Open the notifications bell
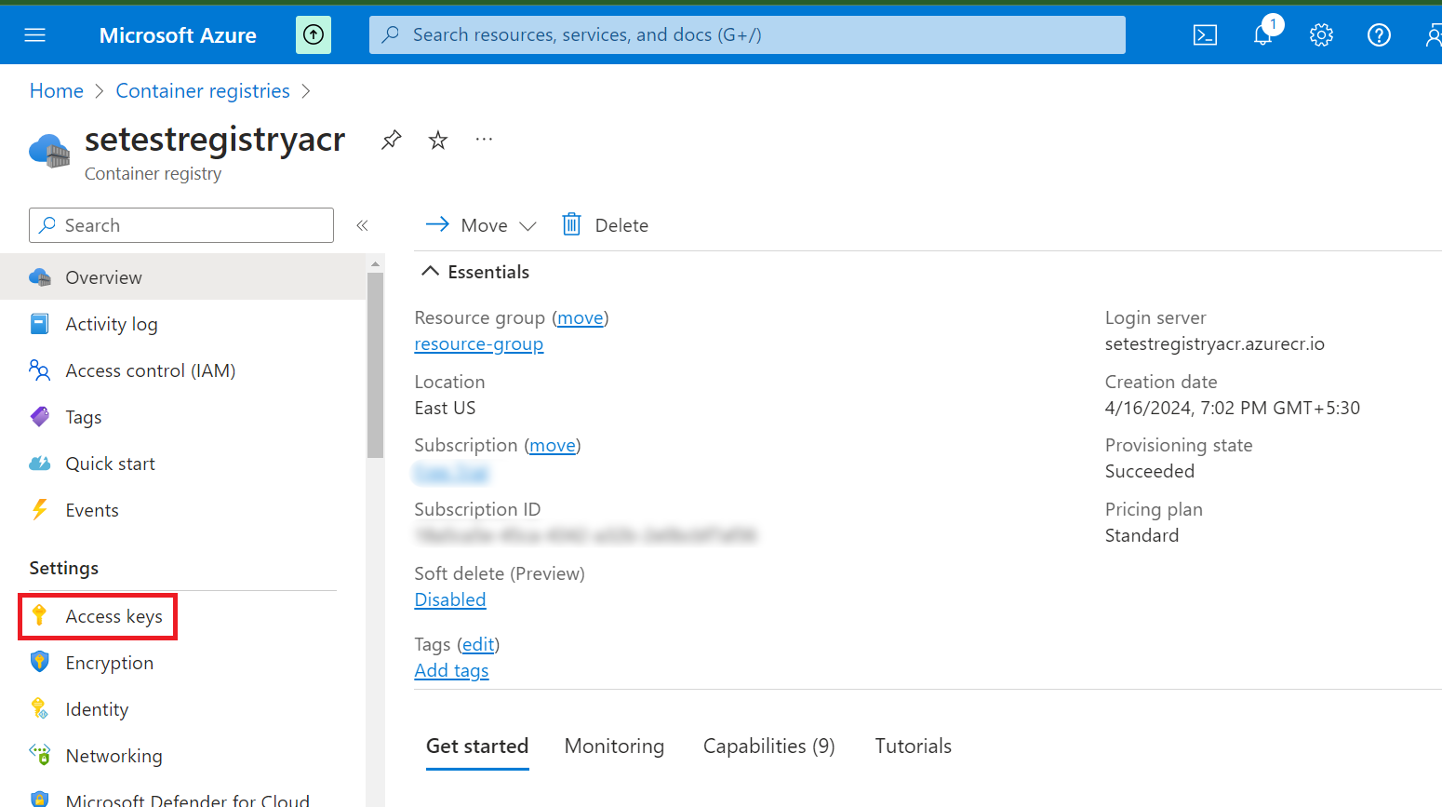This screenshot has height=807, width=1442. (1262, 35)
